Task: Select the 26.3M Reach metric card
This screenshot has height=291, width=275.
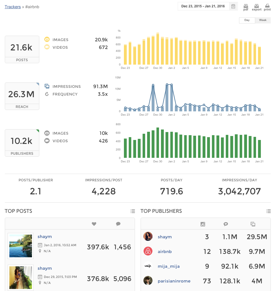Action: 22,96
